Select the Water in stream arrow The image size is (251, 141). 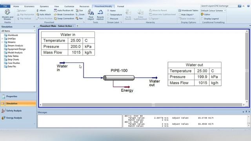(x=62, y=63)
